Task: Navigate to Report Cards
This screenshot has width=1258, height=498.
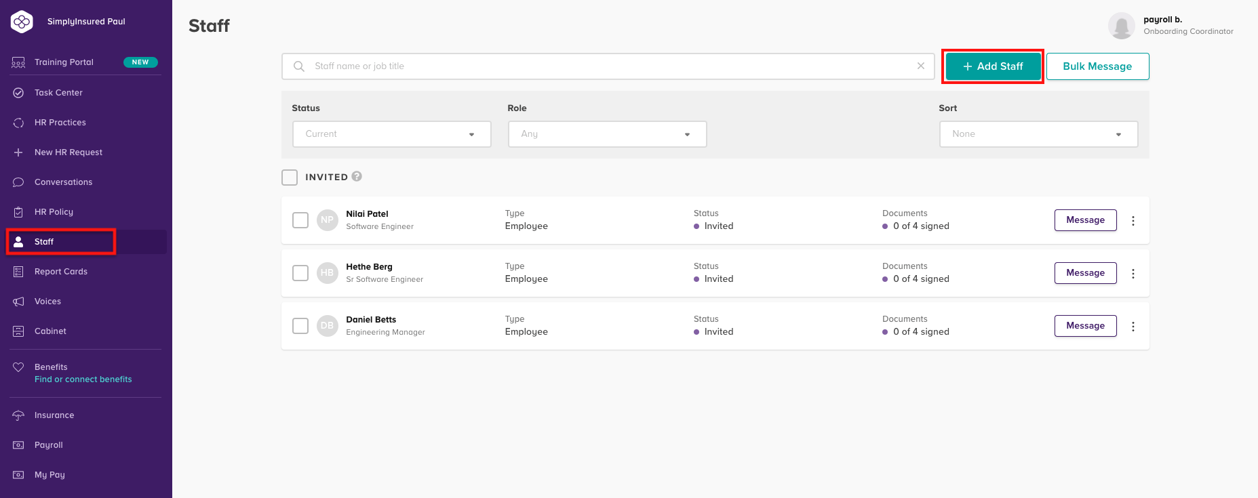Action: click(x=61, y=272)
